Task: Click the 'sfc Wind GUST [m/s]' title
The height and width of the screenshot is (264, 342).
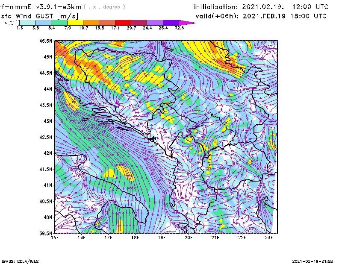Action: (x=39, y=16)
